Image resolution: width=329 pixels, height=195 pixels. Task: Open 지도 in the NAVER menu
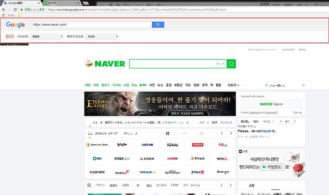coord(188,85)
